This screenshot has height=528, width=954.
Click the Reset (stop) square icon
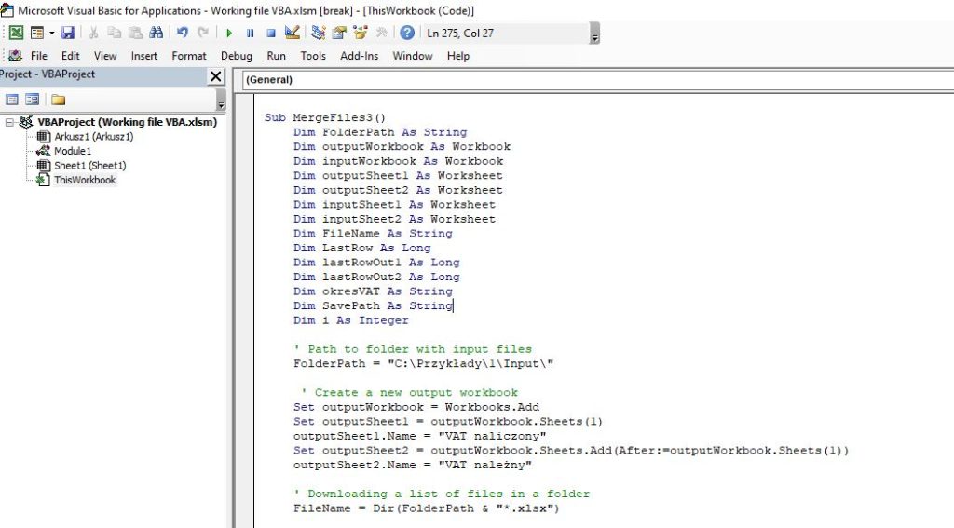270,33
